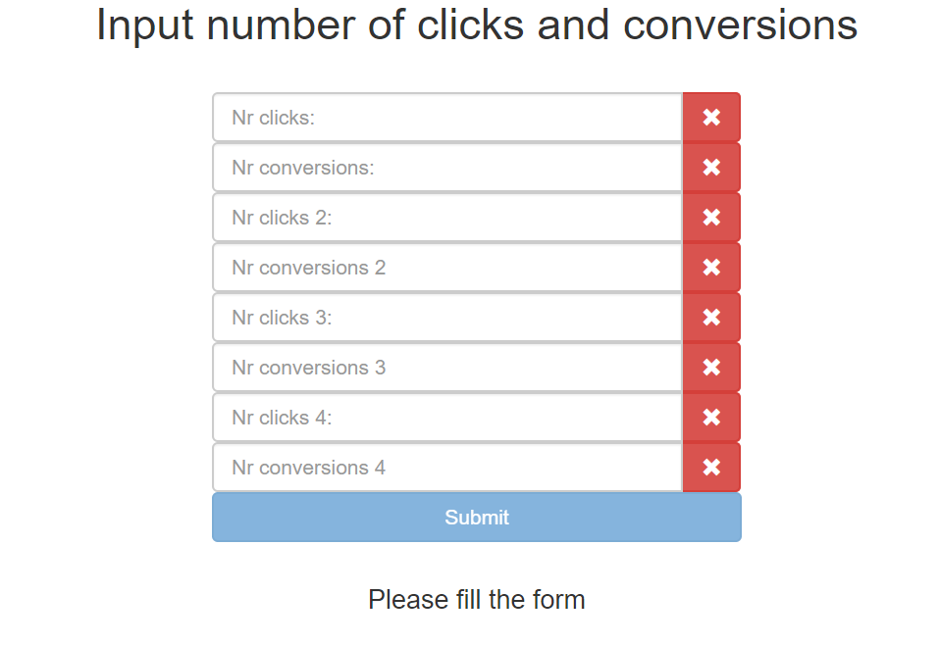This screenshot has width=939, height=645.
Task: Click the X icon beside Nr conversions 4
Action: [711, 468]
